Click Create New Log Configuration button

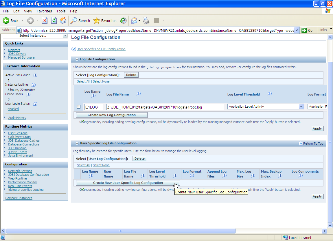coord(112,115)
